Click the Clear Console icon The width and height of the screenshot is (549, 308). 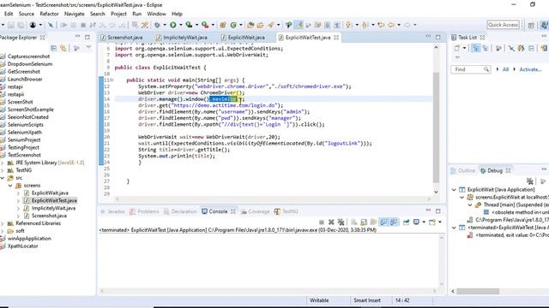point(354,222)
